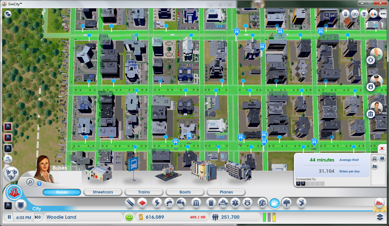Click the green happiness smiley face
Viewport: 389px width, 226px height.
129,217
